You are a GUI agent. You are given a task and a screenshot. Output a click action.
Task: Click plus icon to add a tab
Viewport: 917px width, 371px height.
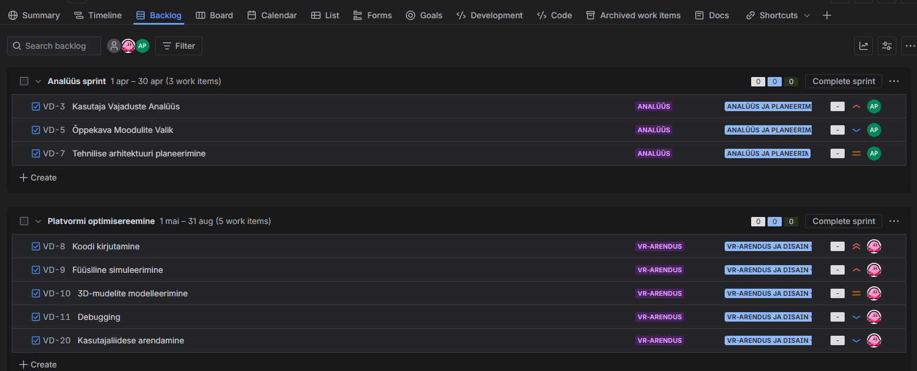click(x=827, y=15)
